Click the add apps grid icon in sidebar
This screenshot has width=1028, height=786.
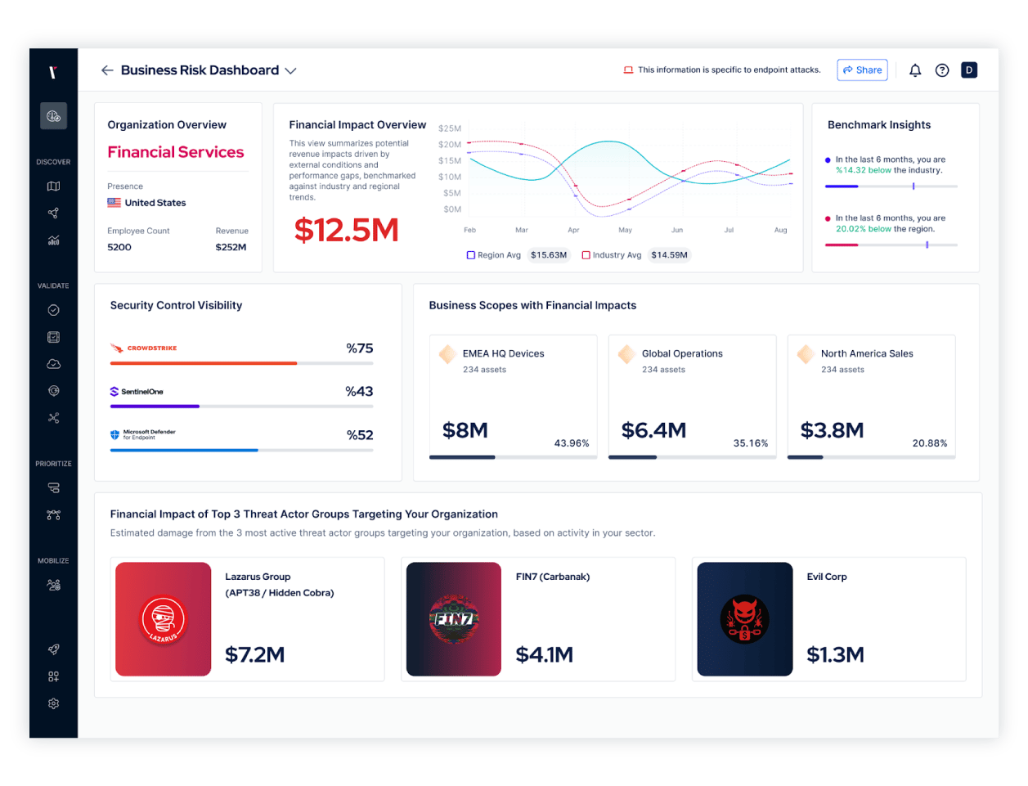tap(53, 676)
